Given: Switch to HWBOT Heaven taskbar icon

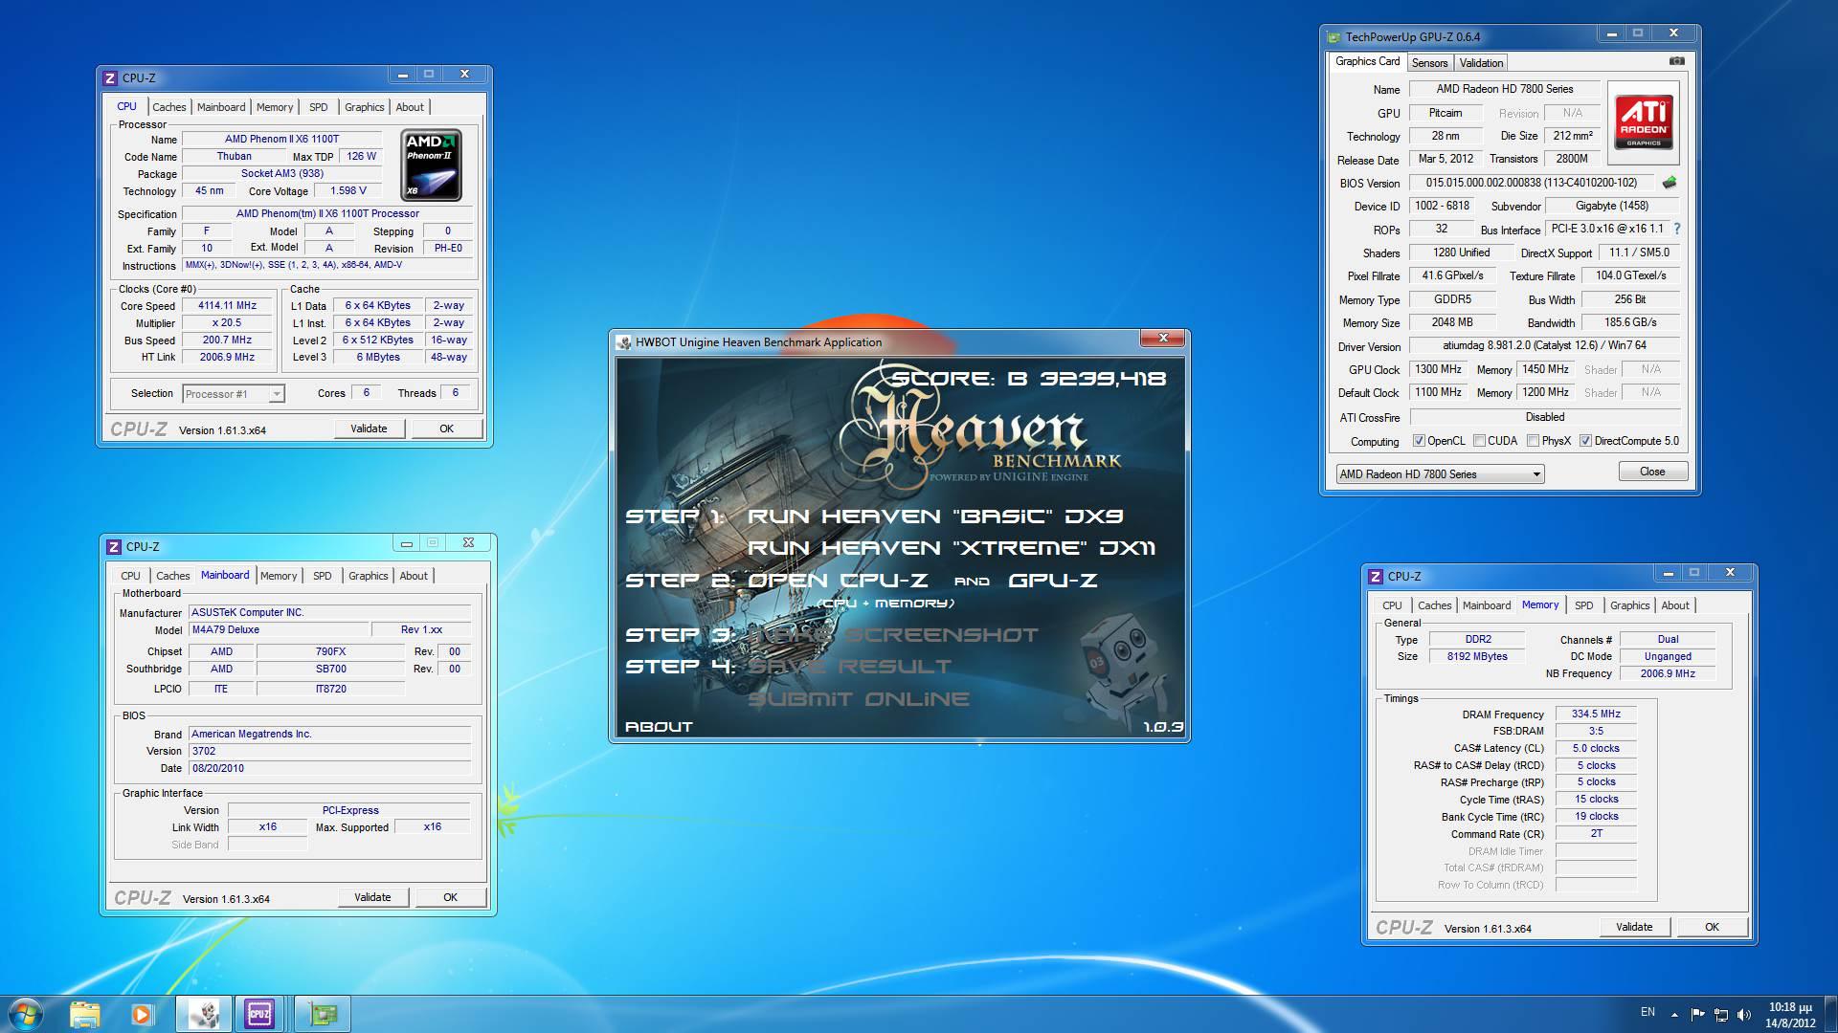Looking at the screenshot, I should pyautogui.click(x=203, y=1014).
